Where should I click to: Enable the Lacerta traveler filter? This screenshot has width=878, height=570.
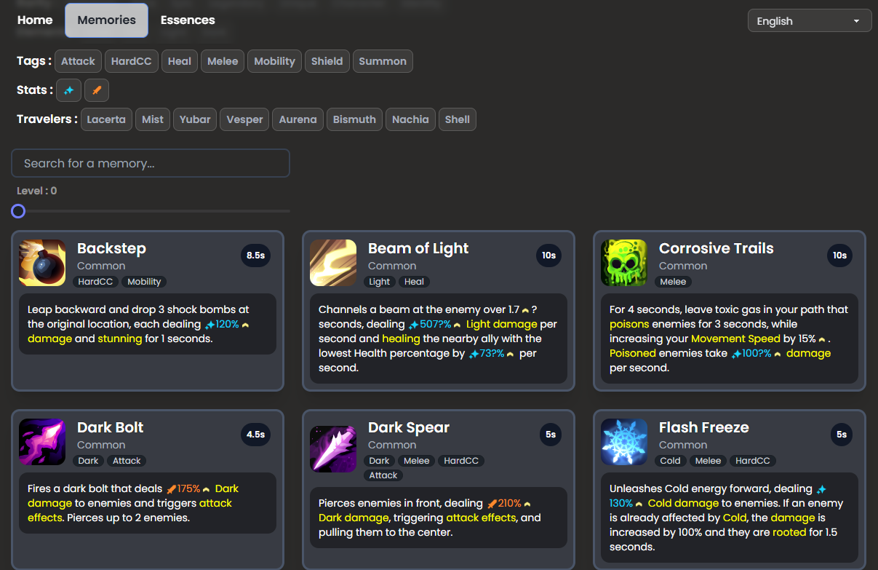106,119
